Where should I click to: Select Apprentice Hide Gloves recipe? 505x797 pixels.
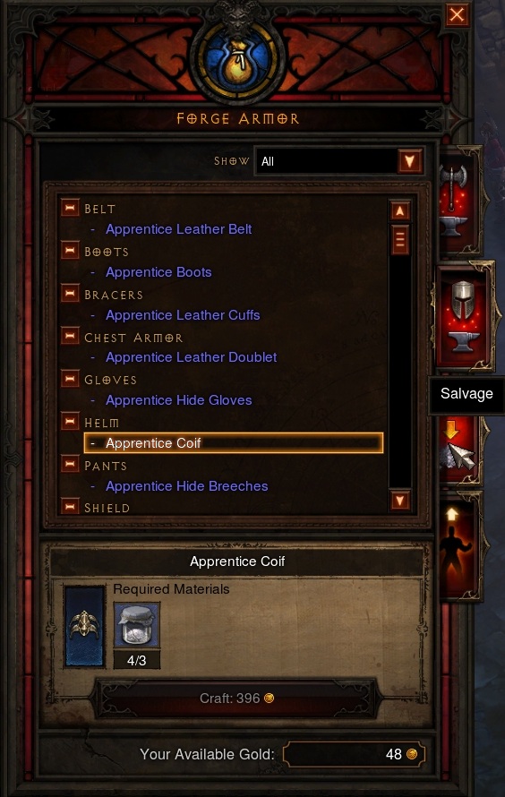(x=178, y=400)
